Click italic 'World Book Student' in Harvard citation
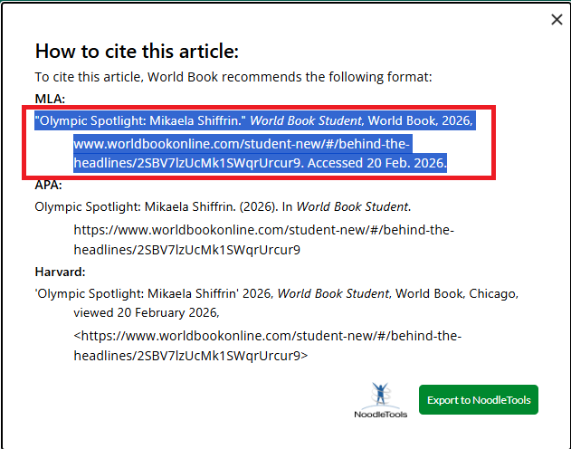571x449 pixels. 333,294
